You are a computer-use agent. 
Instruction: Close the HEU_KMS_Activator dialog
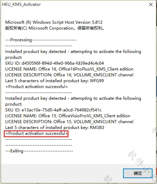(151, 4)
